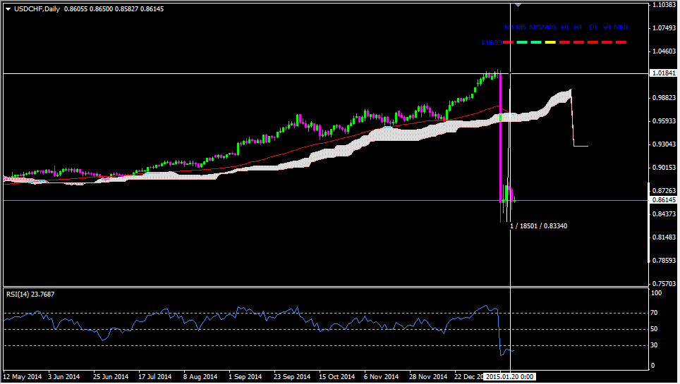Click the RSI 30 level label
The image size is (680, 384).
coord(655,345)
